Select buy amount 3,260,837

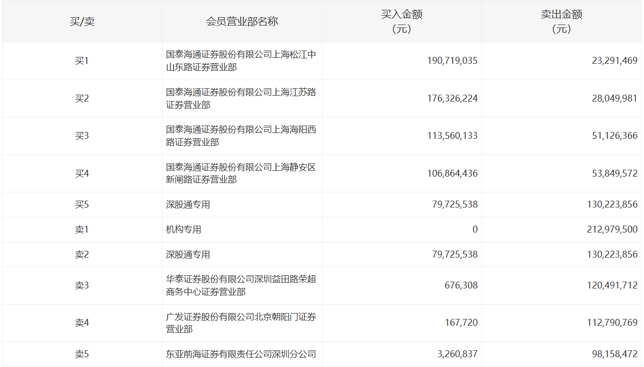459,354
